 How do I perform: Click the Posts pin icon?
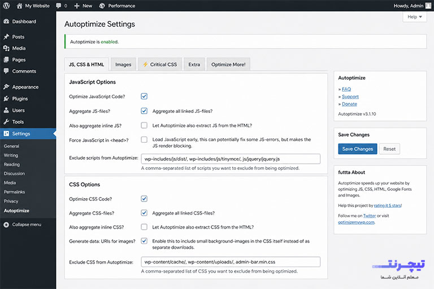coord(6,37)
